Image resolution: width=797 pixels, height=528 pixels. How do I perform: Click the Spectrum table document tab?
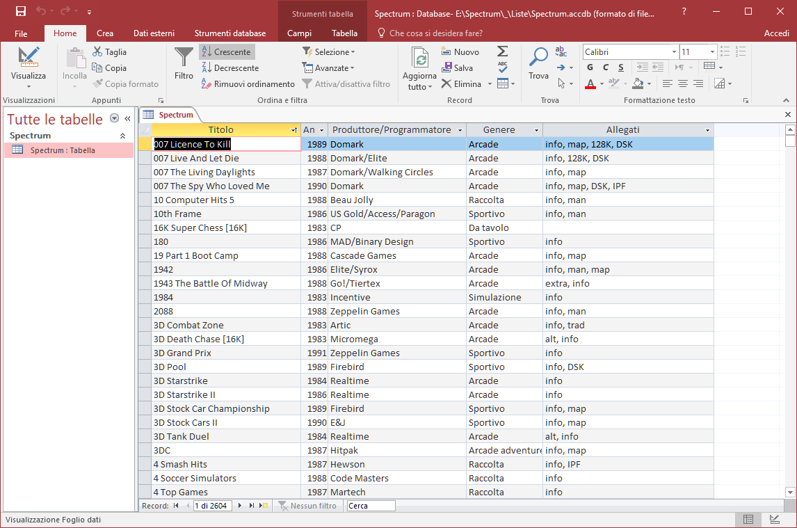click(170, 115)
